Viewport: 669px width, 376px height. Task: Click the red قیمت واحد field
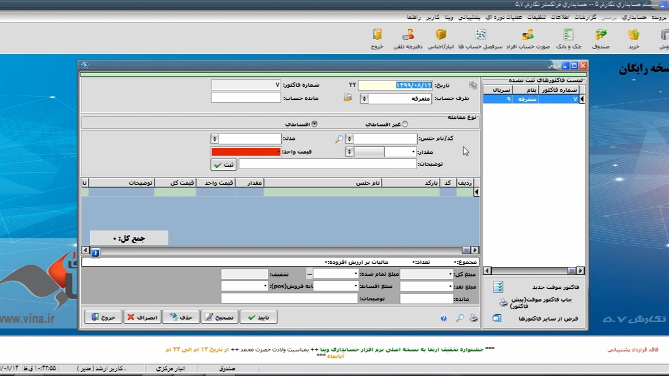(246, 152)
